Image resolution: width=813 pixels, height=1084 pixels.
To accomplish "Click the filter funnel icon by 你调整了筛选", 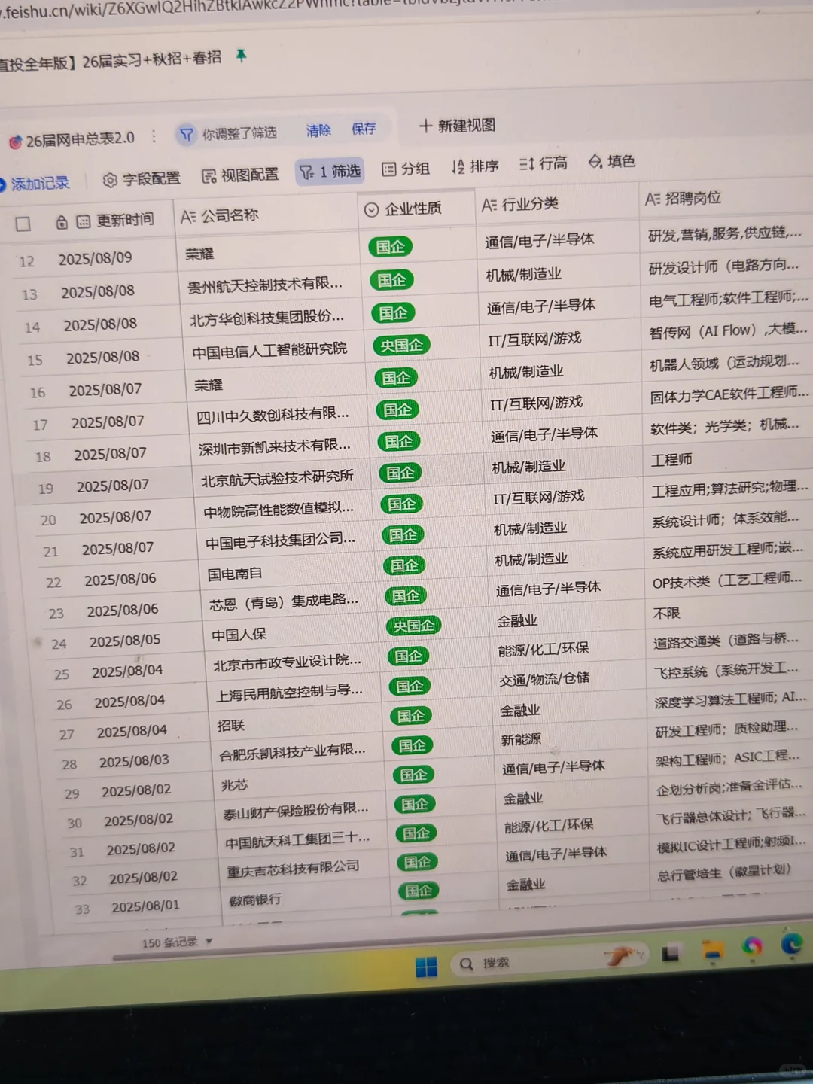I will [186, 135].
